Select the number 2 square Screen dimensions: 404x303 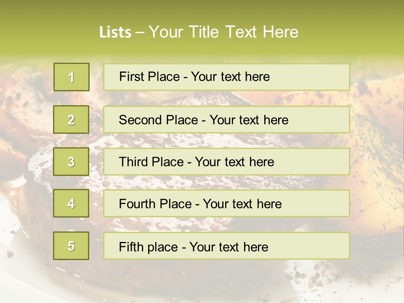click(x=71, y=120)
